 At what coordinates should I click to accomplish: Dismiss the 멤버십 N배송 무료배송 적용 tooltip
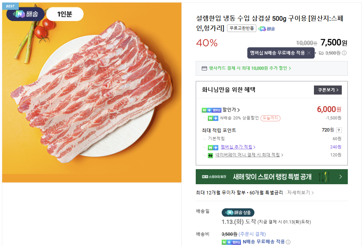coord(309,53)
